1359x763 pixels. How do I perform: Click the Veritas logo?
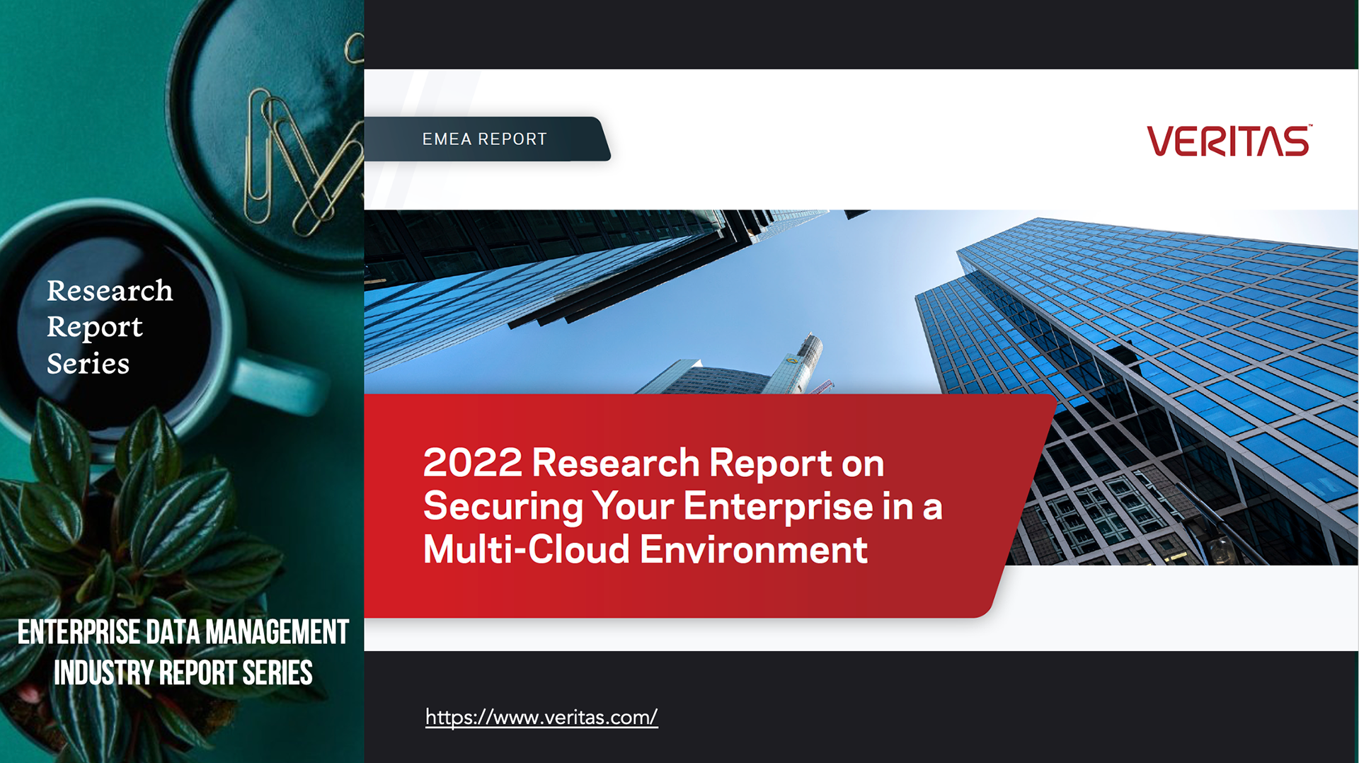1229,141
